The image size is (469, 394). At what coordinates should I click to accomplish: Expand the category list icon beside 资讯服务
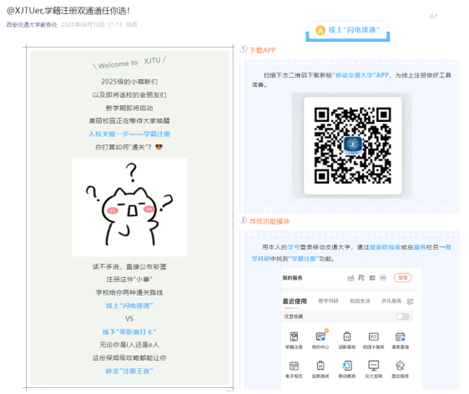click(410, 301)
